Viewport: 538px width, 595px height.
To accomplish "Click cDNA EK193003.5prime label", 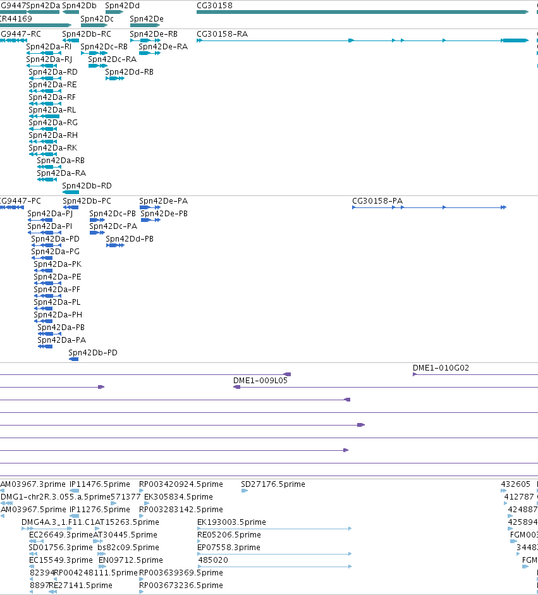I will [231, 522].
